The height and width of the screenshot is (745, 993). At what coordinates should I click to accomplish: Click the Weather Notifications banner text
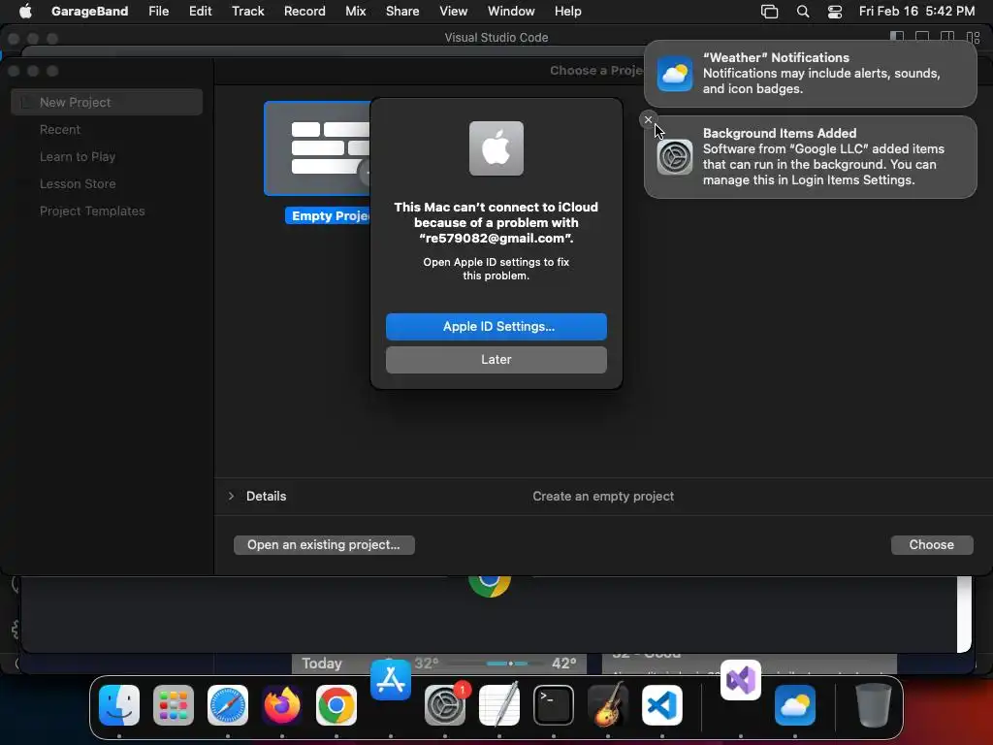tap(821, 73)
